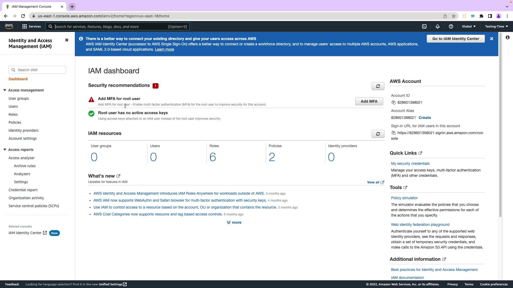Open the info panel icon
The image size is (513, 288).
[x=507, y=38]
